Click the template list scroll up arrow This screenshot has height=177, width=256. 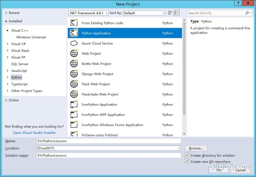pos(184,20)
